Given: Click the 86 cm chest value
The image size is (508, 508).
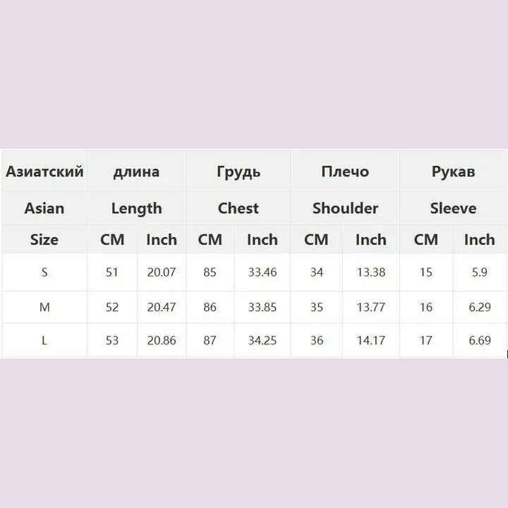Looking at the screenshot, I should [210, 307].
